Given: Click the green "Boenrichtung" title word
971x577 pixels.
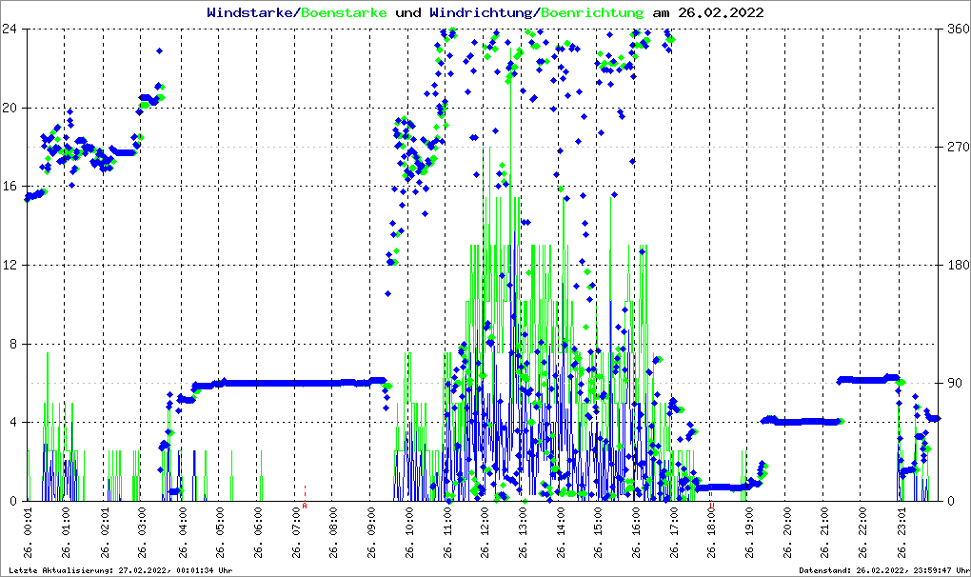Looking at the screenshot, I should click(592, 12).
